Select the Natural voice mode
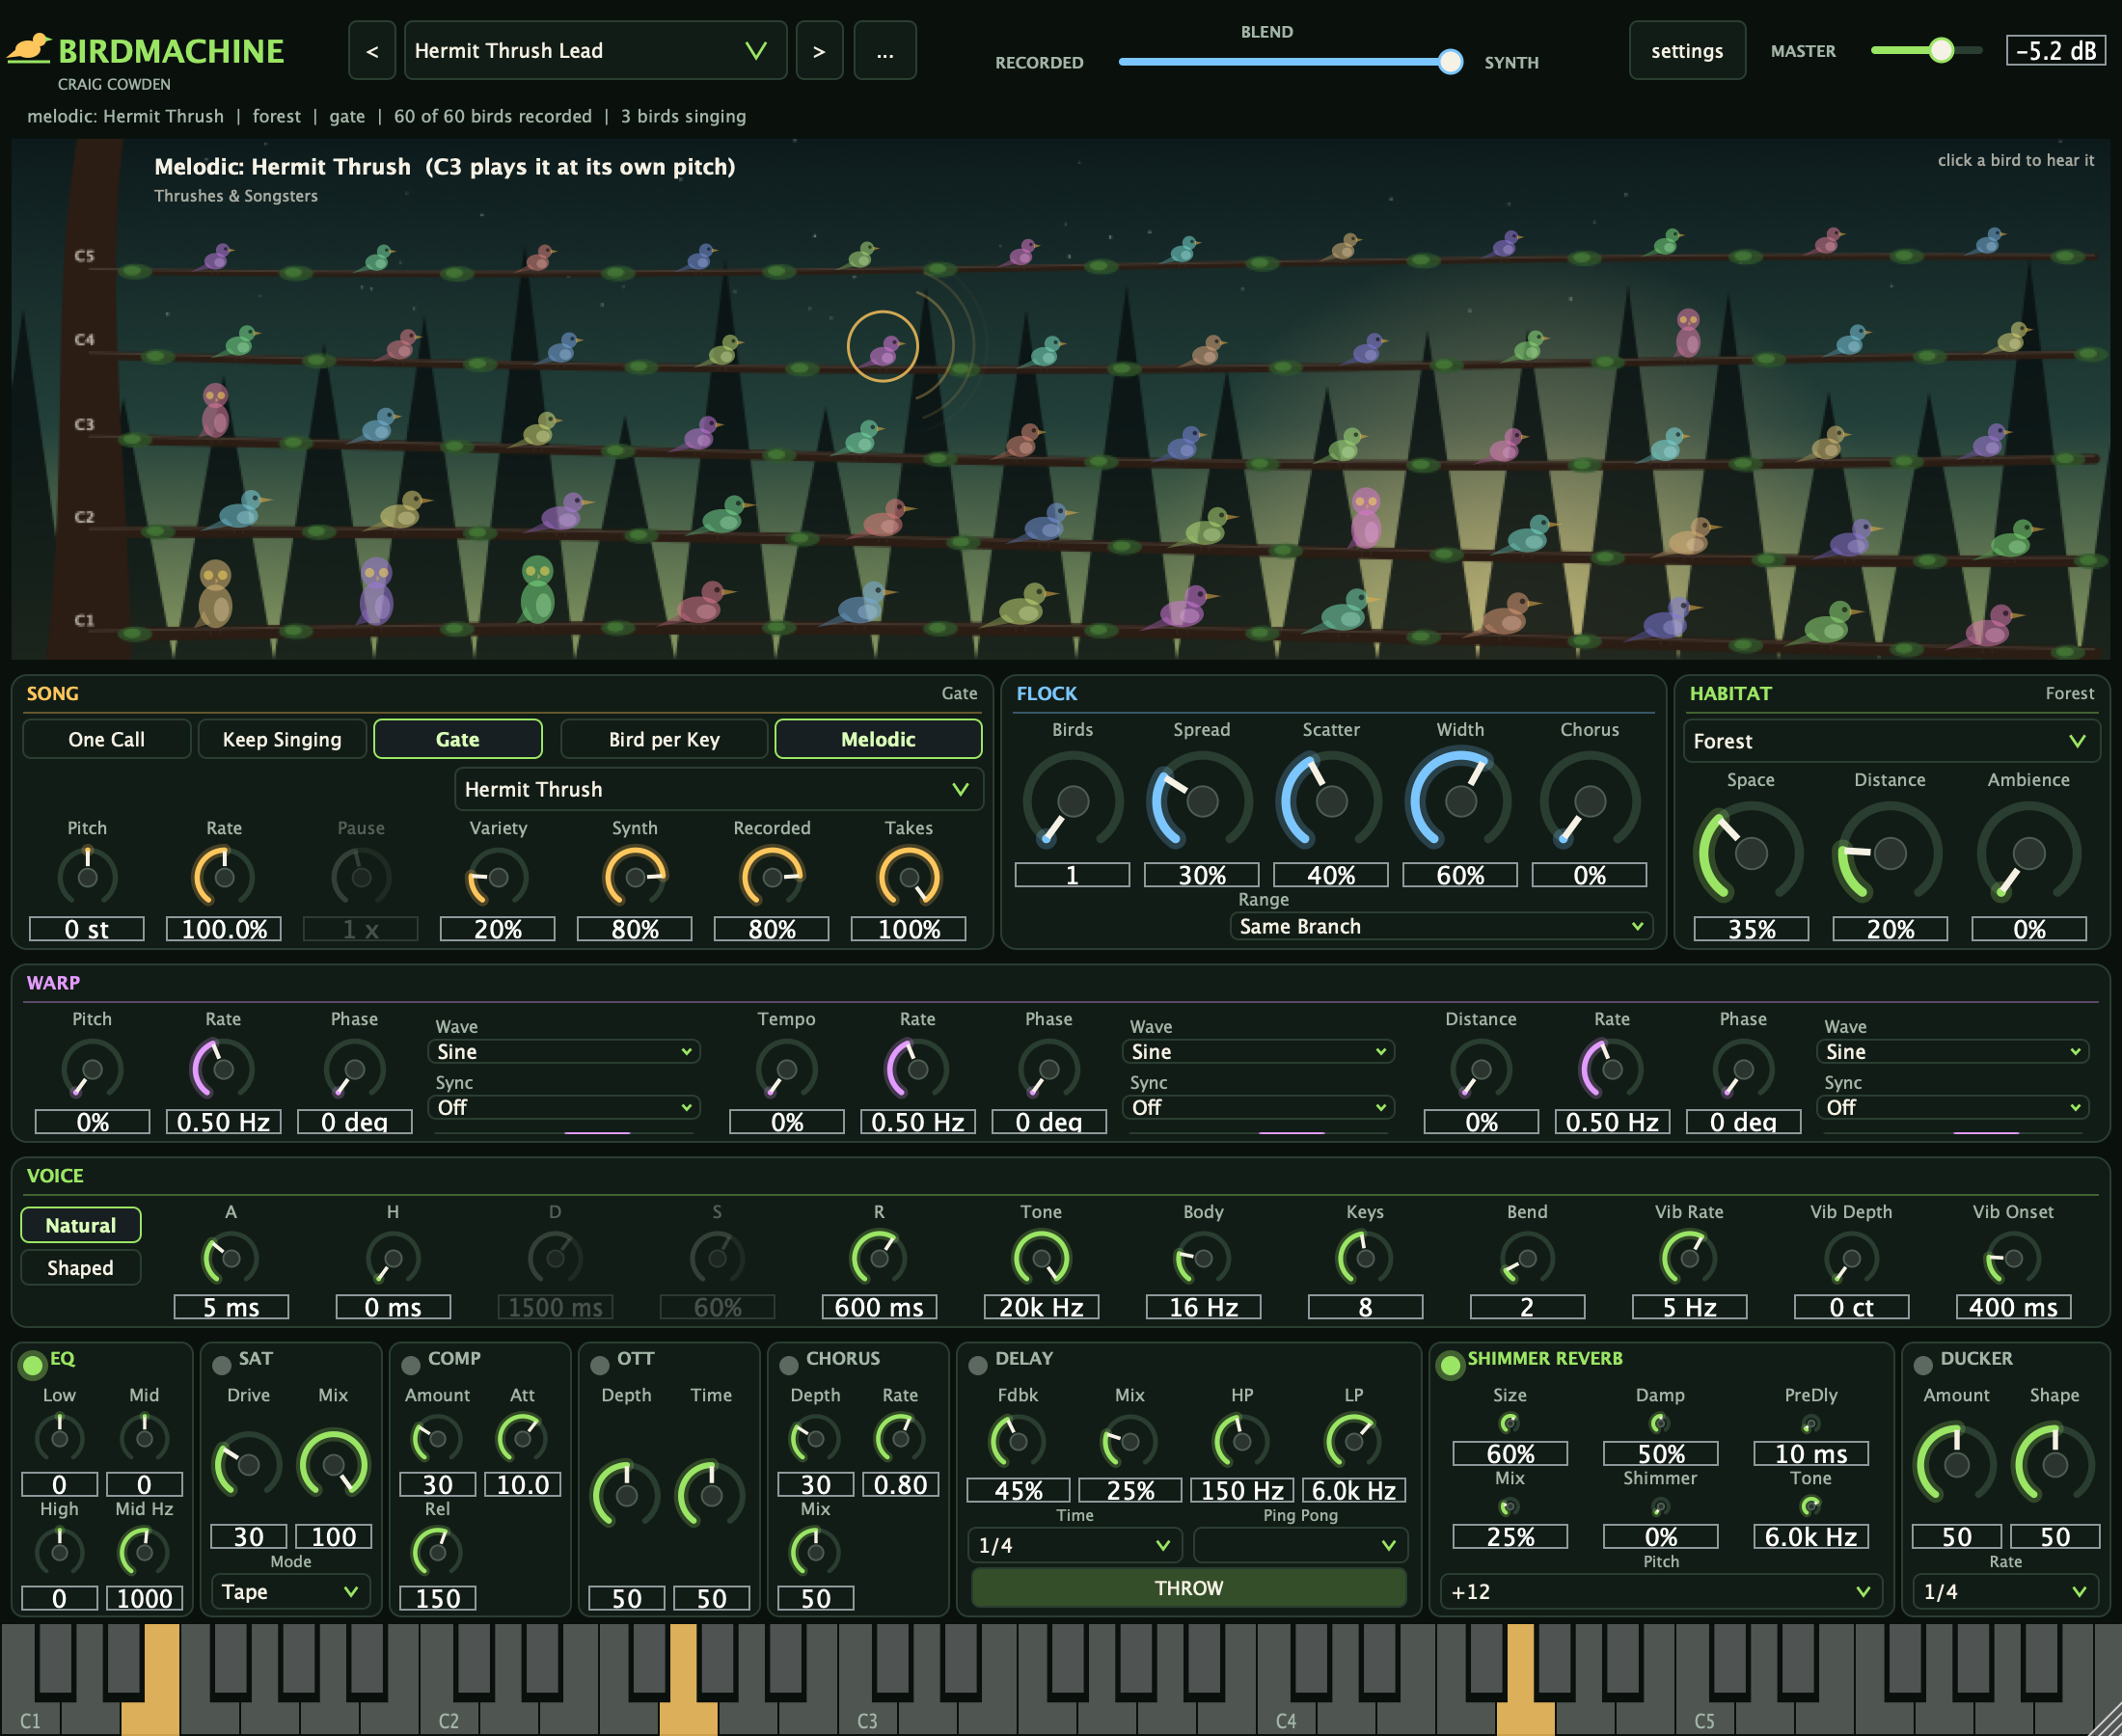 (81, 1225)
